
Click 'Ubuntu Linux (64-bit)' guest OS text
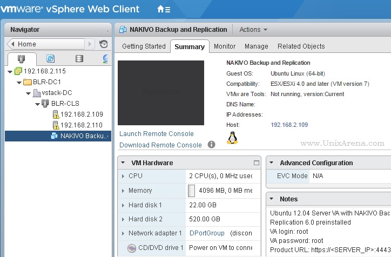click(x=298, y=74)
